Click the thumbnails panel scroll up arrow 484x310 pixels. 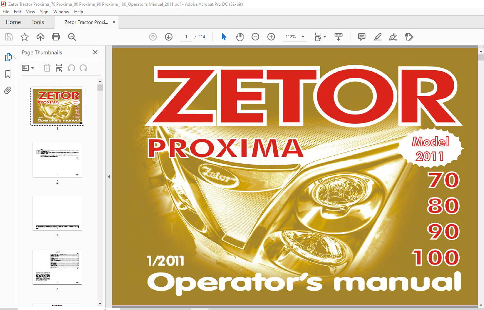(x=100, y=81)
